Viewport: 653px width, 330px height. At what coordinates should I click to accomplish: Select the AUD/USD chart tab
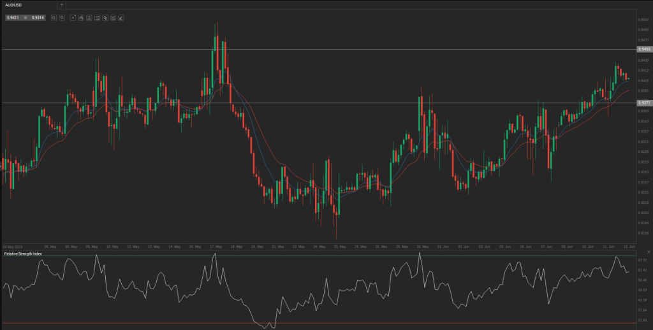(x=28, y=5)
